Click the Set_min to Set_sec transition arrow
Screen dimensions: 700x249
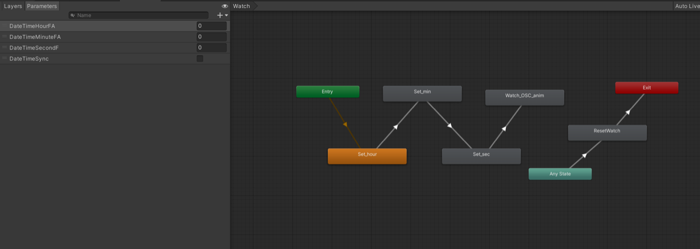coord(451,124)
